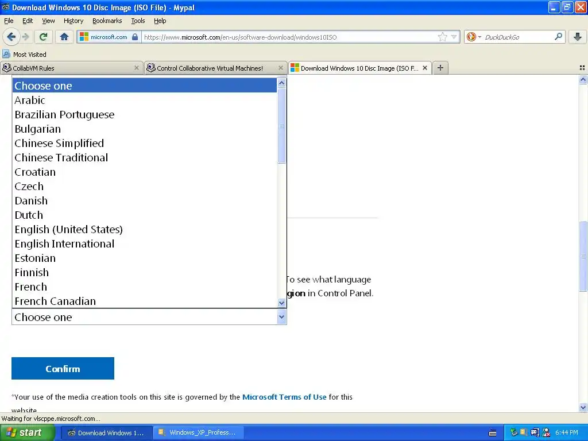Open the downloads arrow button
Viewport: 588px width, 441px height.
coord(578,37)
